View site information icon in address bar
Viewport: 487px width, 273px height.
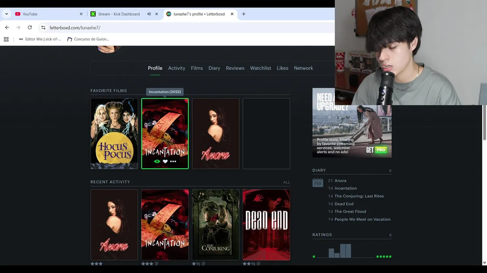pos(43,28)
